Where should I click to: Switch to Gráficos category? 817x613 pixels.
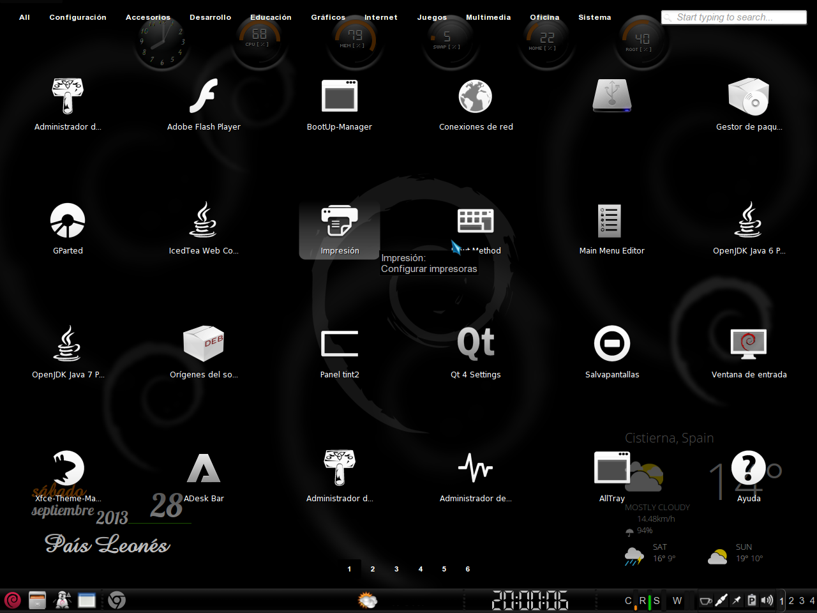328,17
